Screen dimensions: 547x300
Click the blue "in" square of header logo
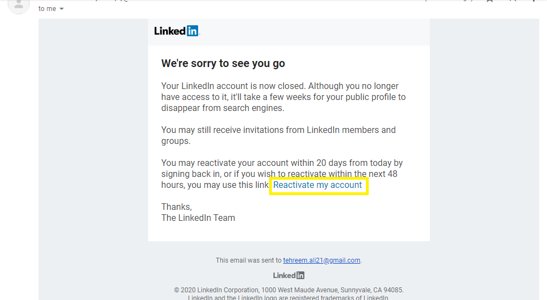[x=192, y=31]
